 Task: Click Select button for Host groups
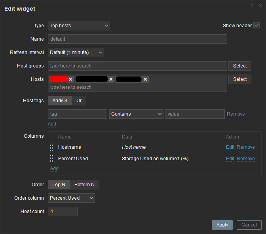tap(239, 66)
